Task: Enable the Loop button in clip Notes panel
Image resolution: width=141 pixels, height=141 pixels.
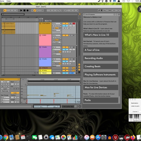Action: (15, 93)
